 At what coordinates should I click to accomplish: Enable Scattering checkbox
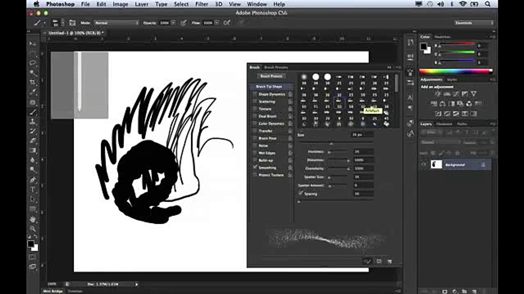pos(255,102)
